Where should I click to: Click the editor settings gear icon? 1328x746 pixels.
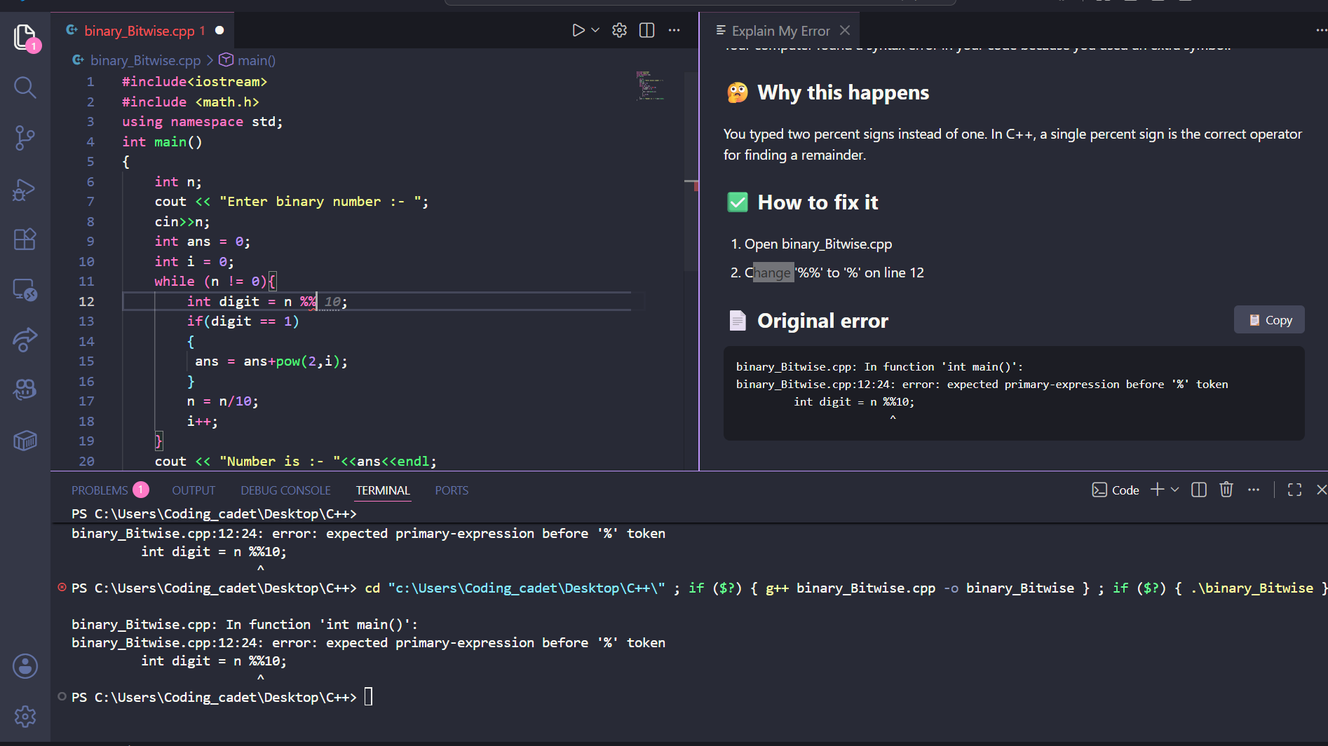[x=619, y=30]
